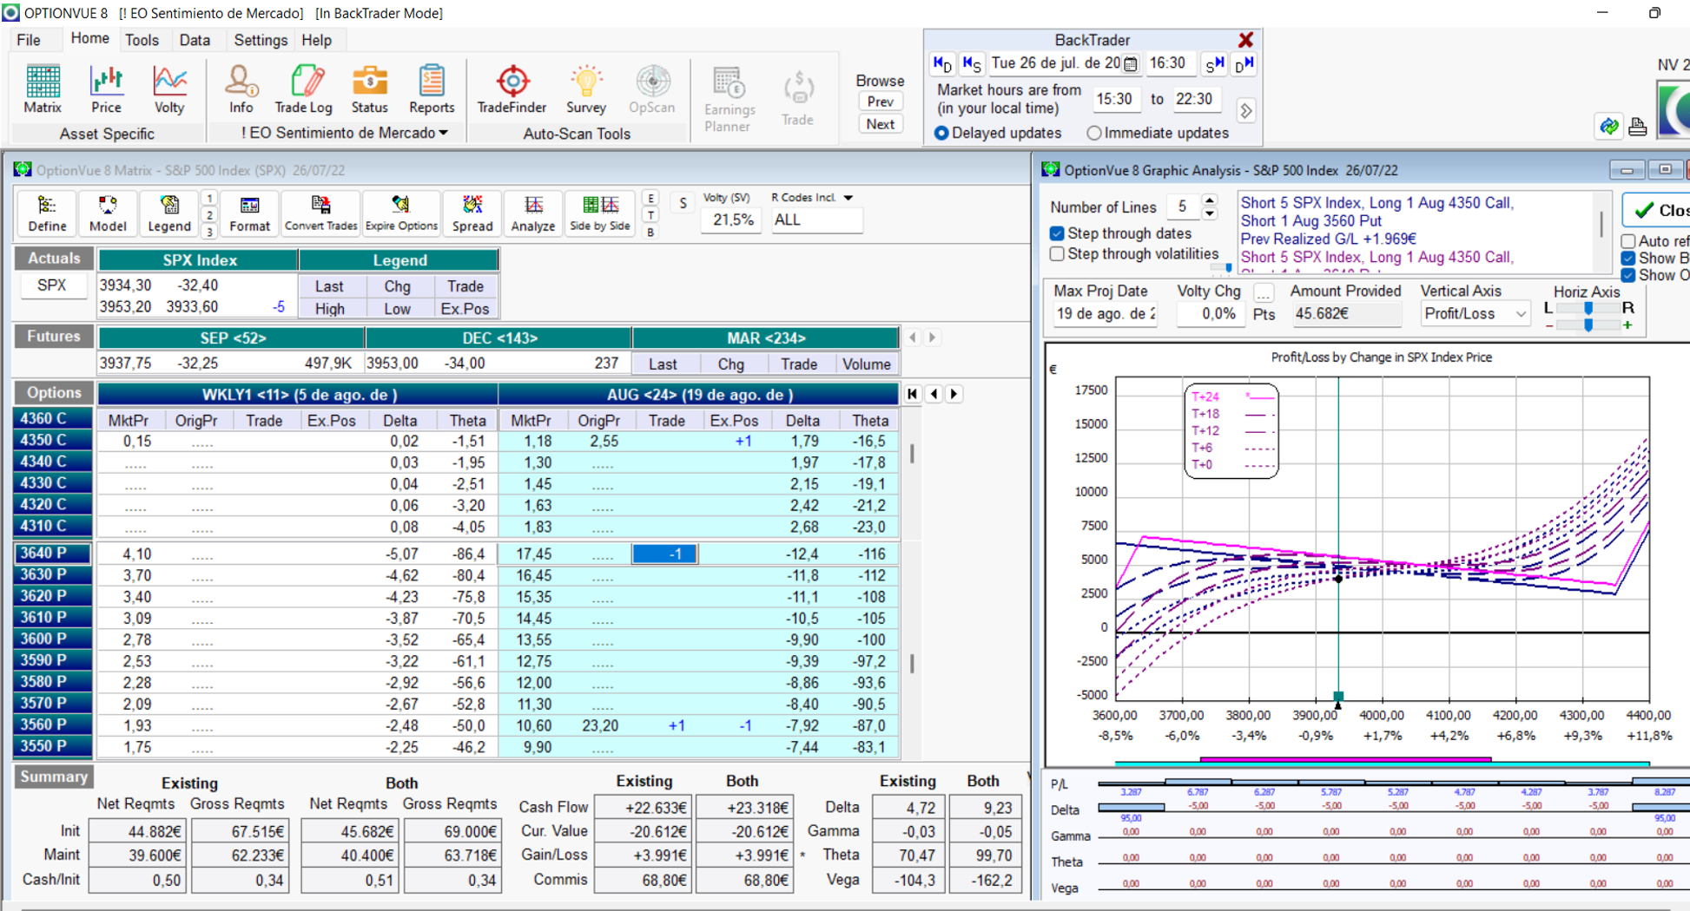1690x911 pixels.
Task: Open the Info icon
Action: [241, 89]
